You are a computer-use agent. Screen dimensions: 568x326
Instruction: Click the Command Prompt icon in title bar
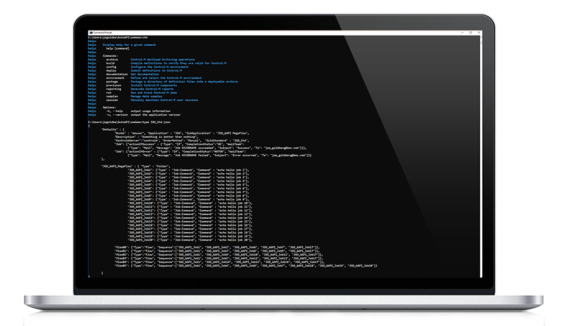[x=91, y=33]
